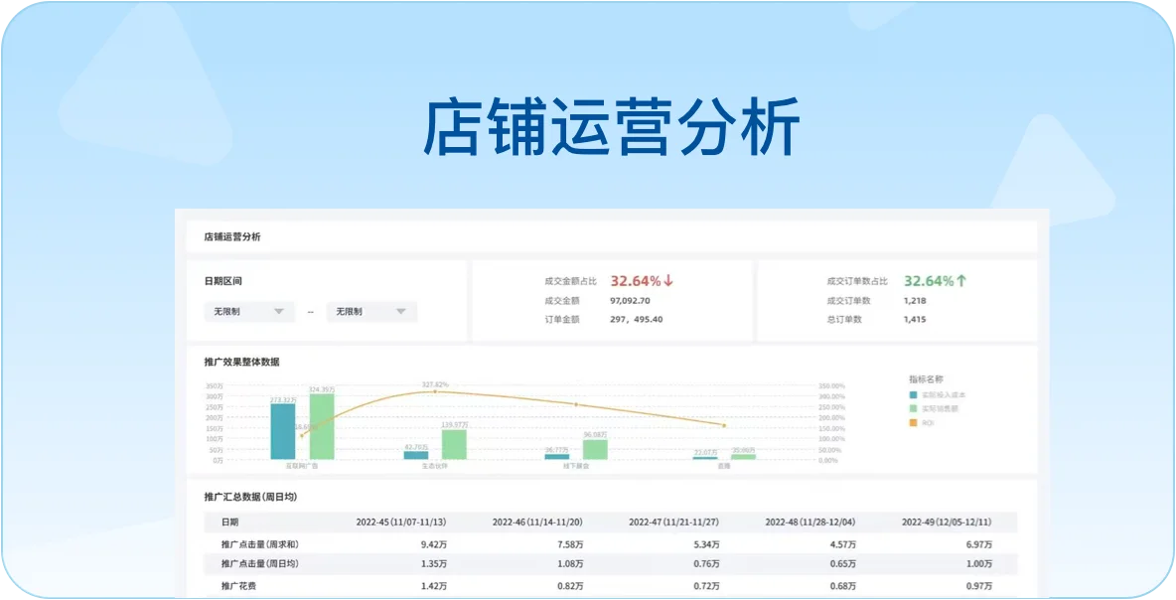This screenshot has height=600, width=1176.
Task: Click the arrow on the first date selector
Action: (279, 312)
